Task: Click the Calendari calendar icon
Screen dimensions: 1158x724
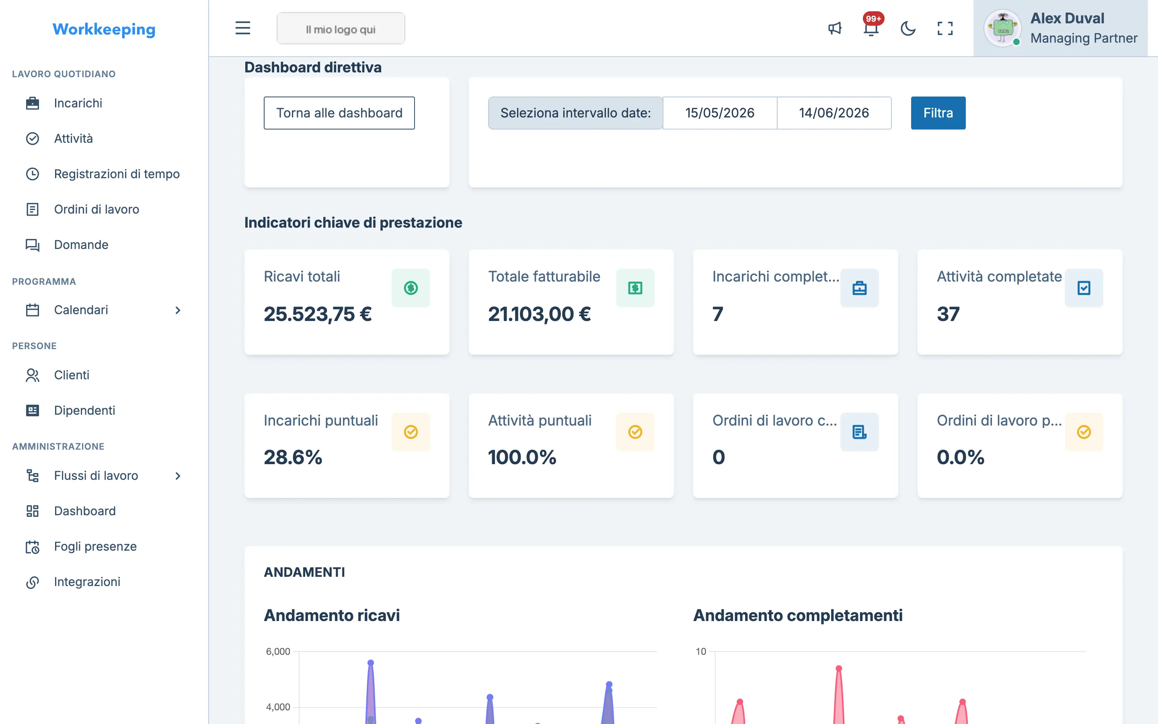Action: [x=32, y=310]
